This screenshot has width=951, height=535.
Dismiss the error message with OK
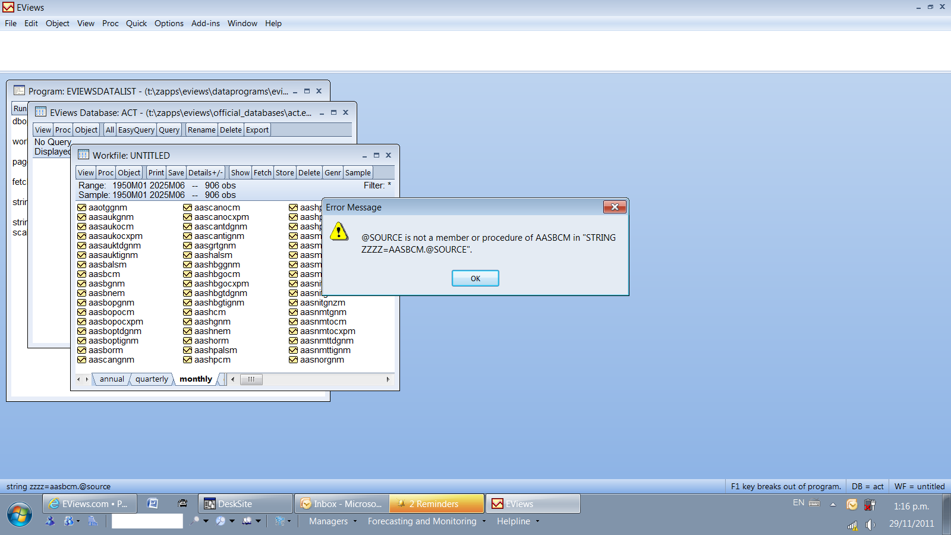(x=475, y=278)
